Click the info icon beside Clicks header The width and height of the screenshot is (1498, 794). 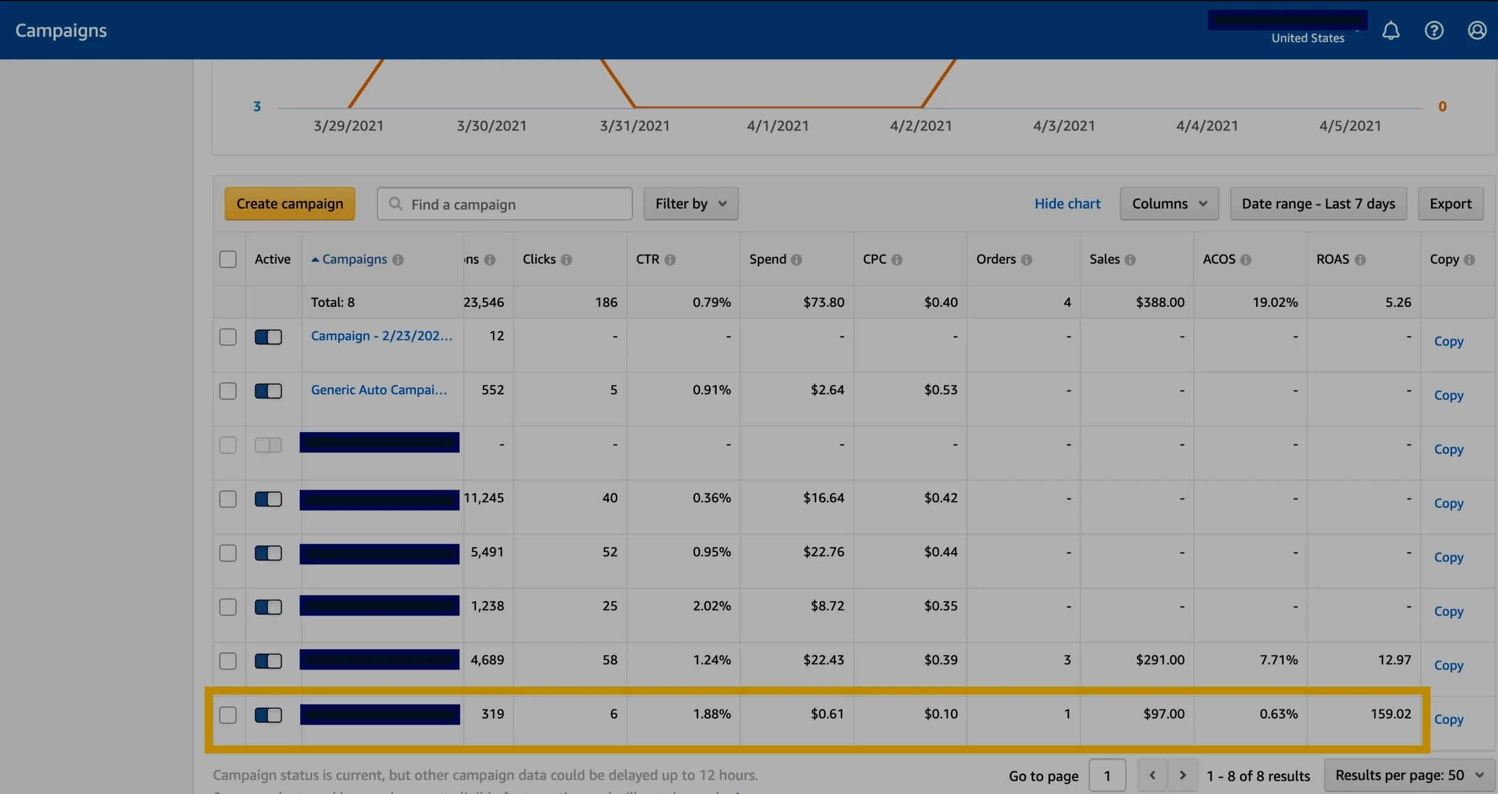[566, 259]
